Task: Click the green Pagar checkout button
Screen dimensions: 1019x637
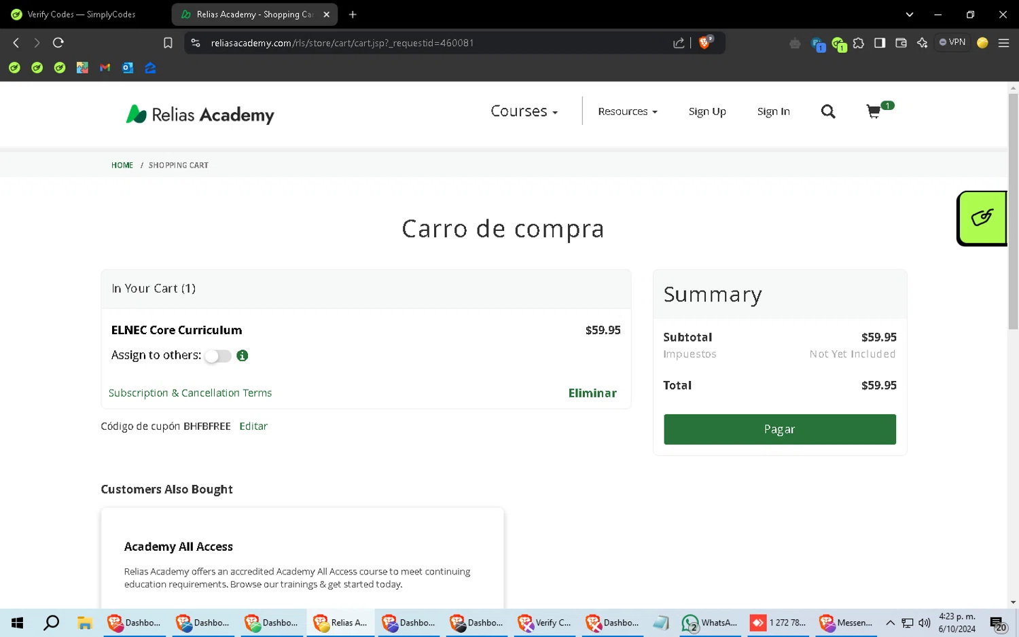Action: [779, 429]
